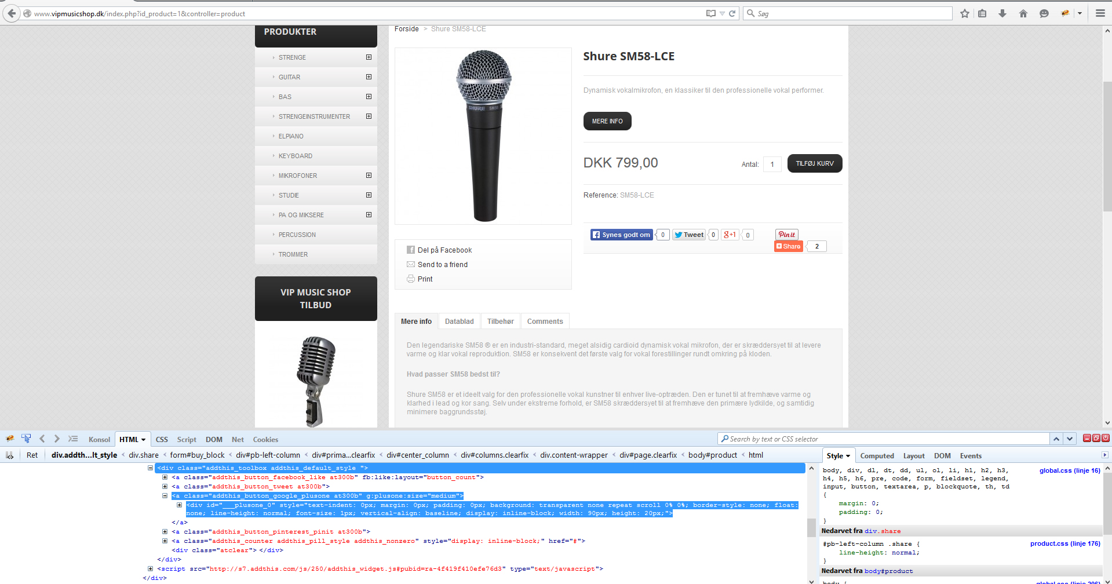This screenshot has width=1112, height=584.
Task: Expand the MIKROFONER category
Action: [x=369, y=175]
